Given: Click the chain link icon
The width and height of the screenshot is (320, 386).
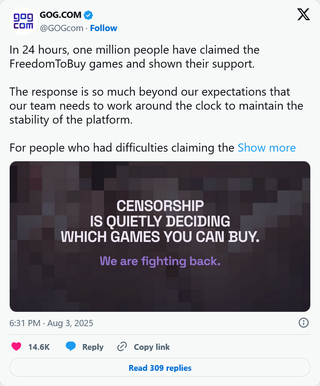Looking at the screenshot, I should point(122,347).
